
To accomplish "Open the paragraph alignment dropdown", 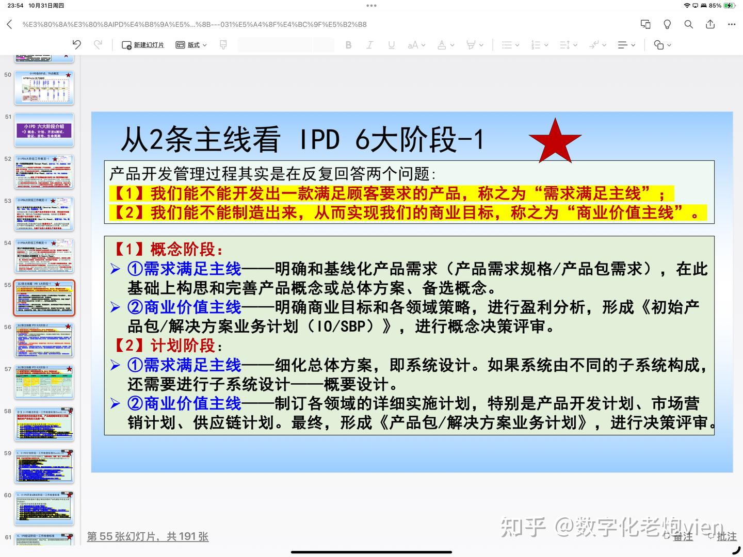I will pos(626,45).
